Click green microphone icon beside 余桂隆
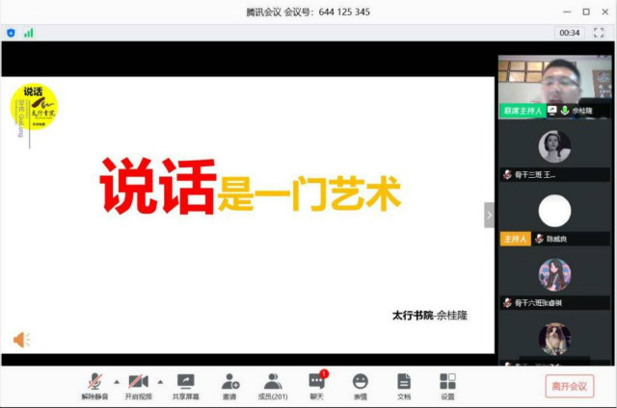Viewport: 617px width, 408px height. pos(565,111)
